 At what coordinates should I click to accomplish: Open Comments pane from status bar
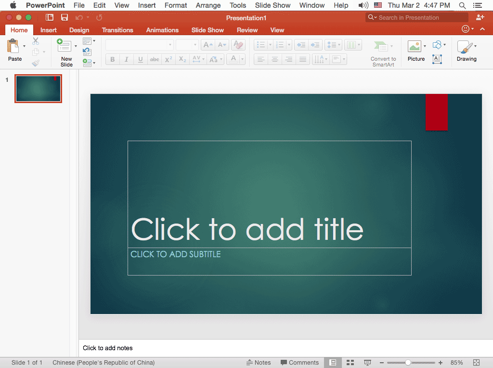click(x=299, y=362)
